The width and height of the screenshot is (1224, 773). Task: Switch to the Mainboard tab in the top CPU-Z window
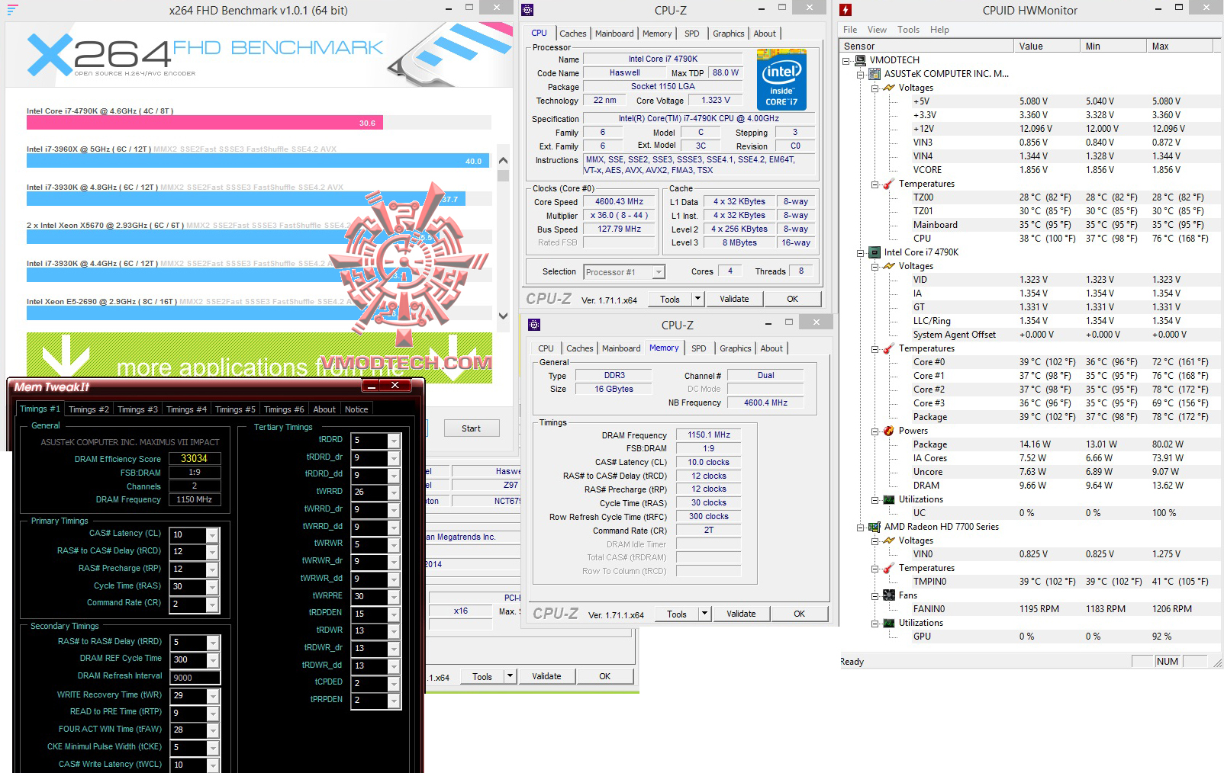tap(614, 34)
